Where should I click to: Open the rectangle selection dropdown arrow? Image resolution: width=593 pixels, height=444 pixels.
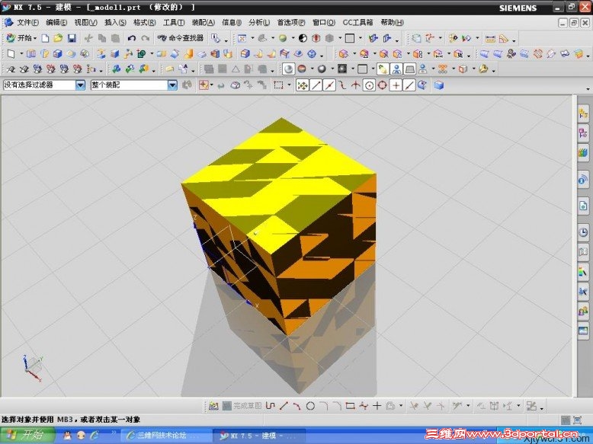click(x=290, y=85)
